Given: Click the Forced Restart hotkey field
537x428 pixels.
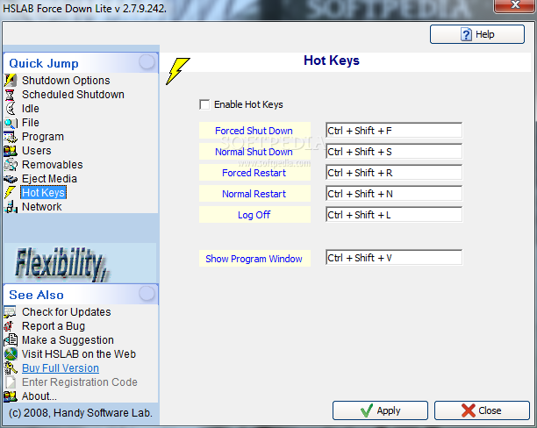Looking at the screenshot, I should click(394, 173).
